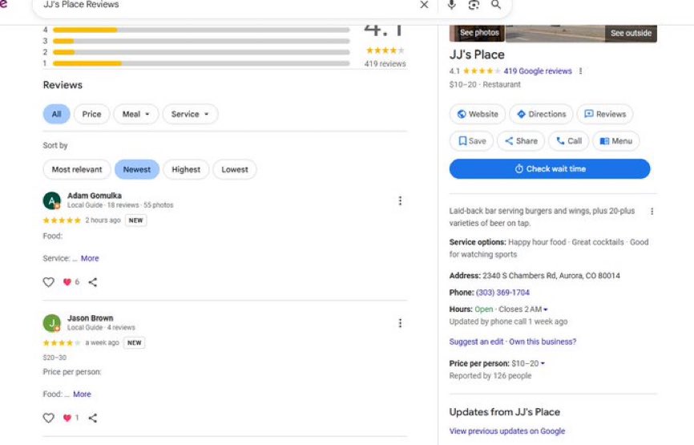Sort reviews by Highest rating
Screen dimensions: 694x445
point(186,170)
